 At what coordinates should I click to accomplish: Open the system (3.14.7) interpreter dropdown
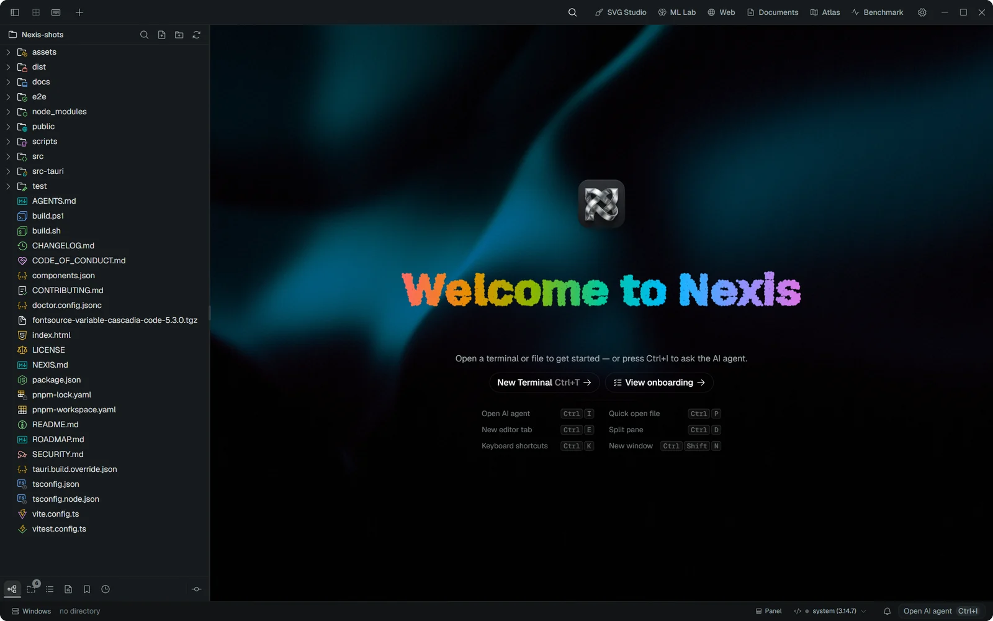click(830, 611)
